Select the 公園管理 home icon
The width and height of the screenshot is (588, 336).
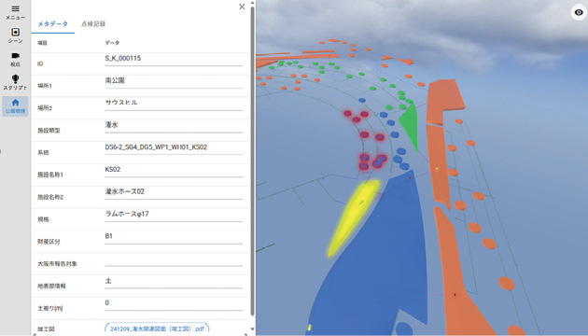pos(15,106)
